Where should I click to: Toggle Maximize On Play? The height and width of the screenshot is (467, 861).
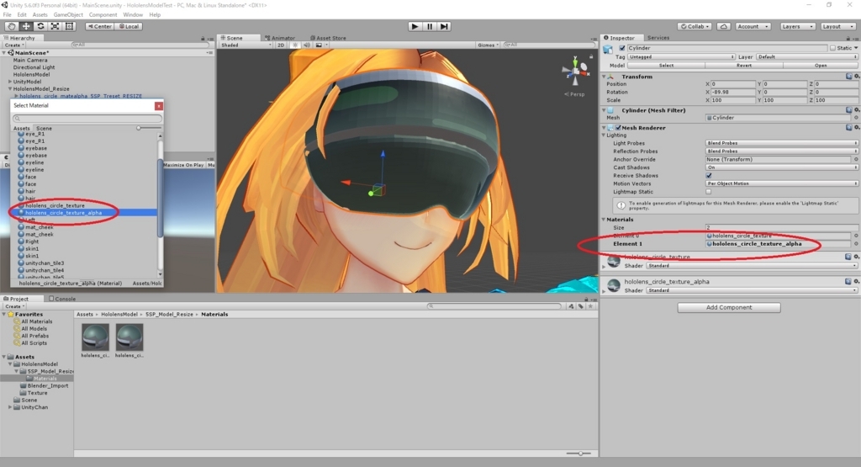pyautogui.click(x=183, y=165)
